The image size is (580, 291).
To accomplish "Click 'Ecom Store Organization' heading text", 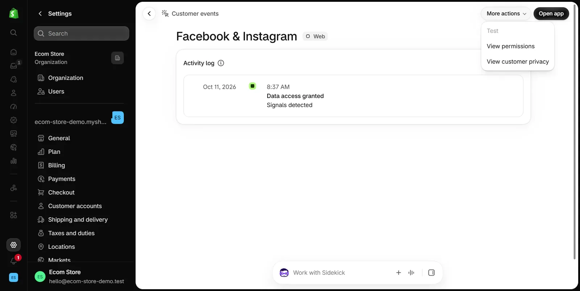I will (x=51, y=58).
